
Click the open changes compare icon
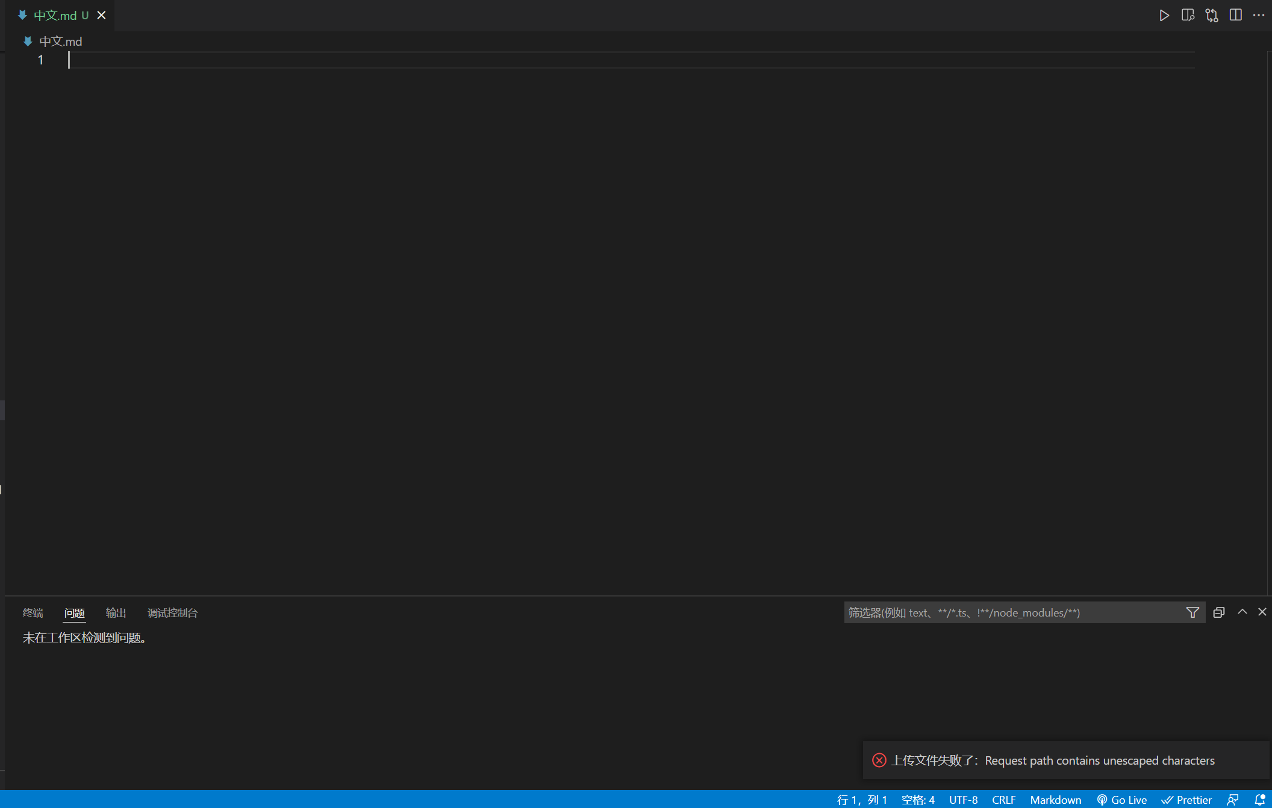pos(1212,16)
